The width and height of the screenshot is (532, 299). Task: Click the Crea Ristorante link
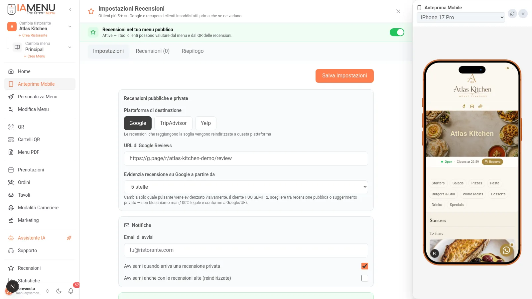(x=33, y=35)
